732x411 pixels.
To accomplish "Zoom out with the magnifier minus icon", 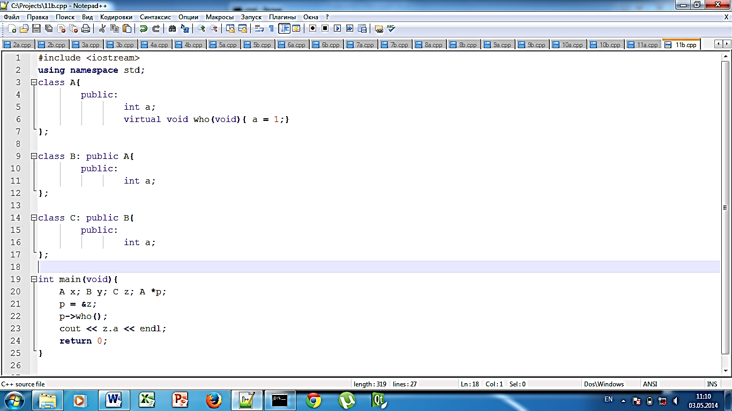I will (214, 28).
